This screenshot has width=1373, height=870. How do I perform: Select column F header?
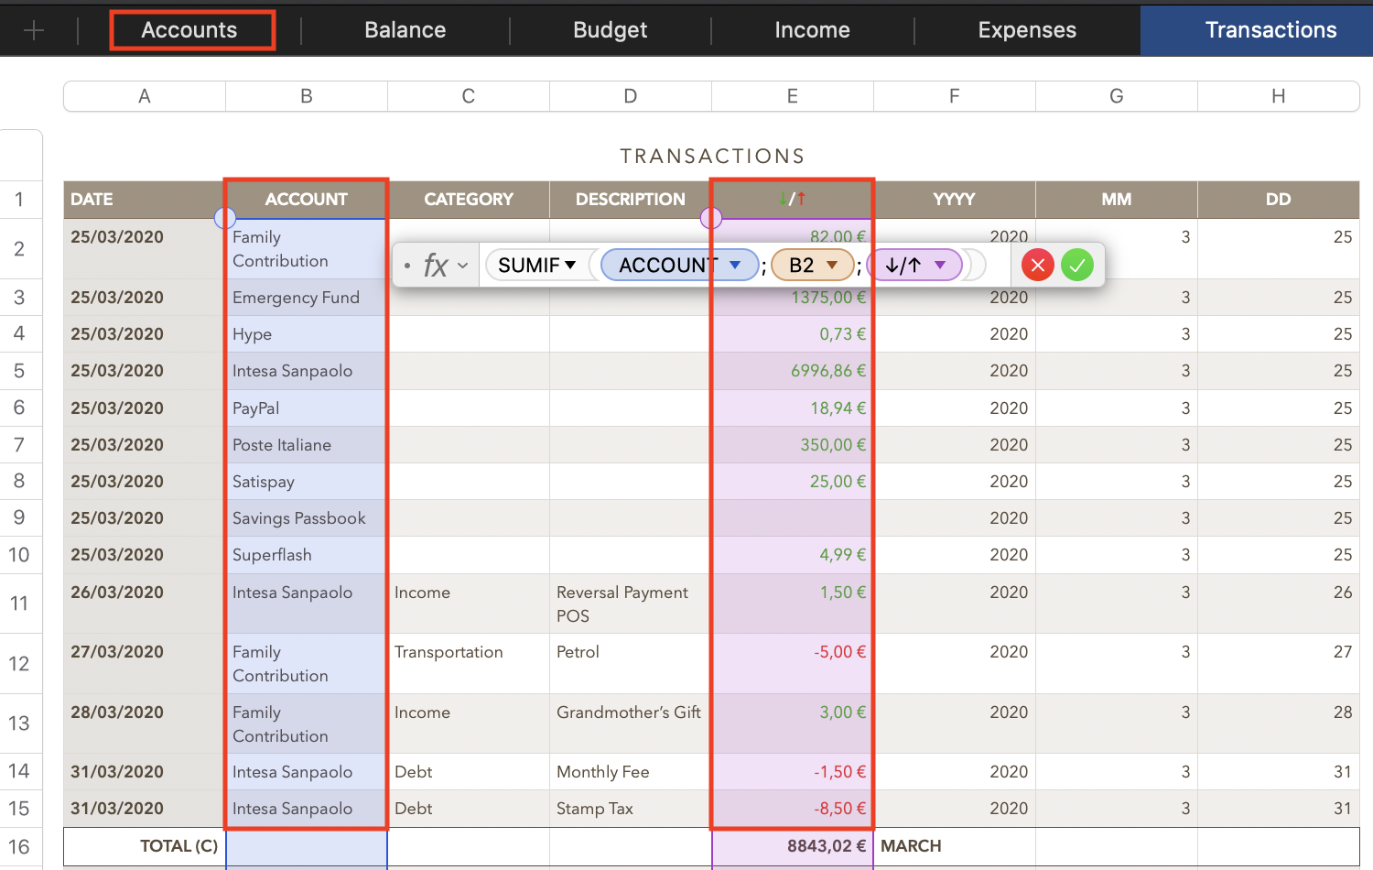point(955,96)
